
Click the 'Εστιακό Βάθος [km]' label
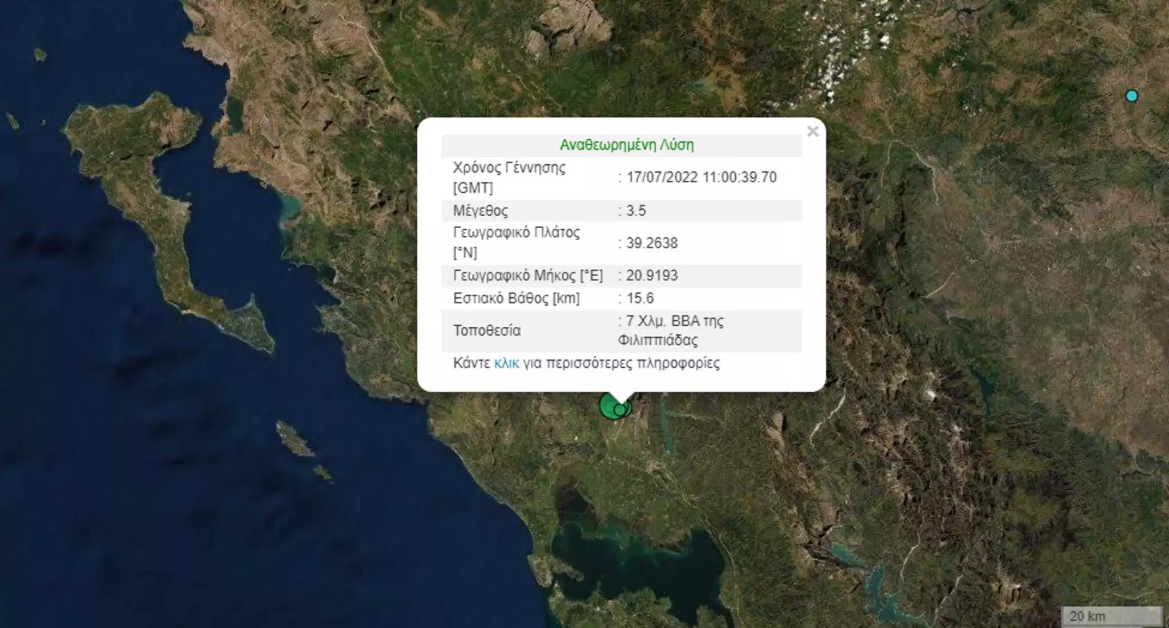click(516, 298)
